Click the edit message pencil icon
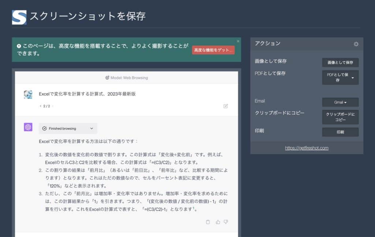Viewport: 375px width, 237px height. click(226, 106)
